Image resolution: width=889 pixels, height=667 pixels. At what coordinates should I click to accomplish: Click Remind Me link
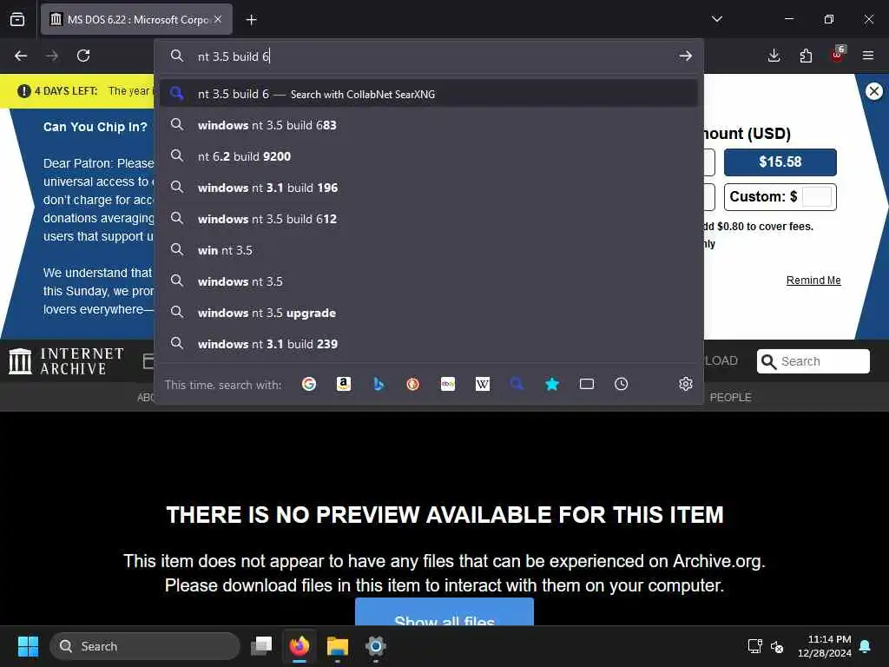813,281
